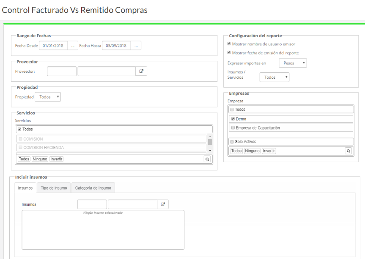Switch to the Categoría de Insumo tab
The height and width of the screenshot is (259, 365).
(93, 188)
